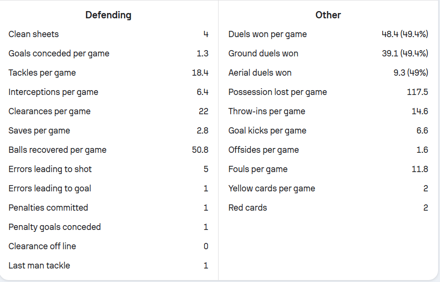Viewport: 440px width, 282px height.
Task: Select the Clearances per game label
Action: pyautogui.click(x=49, y=111)
